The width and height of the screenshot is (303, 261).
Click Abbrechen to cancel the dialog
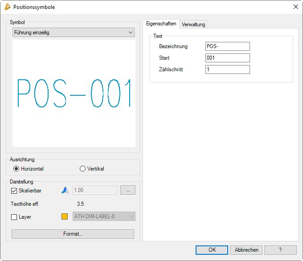point(246,250)
